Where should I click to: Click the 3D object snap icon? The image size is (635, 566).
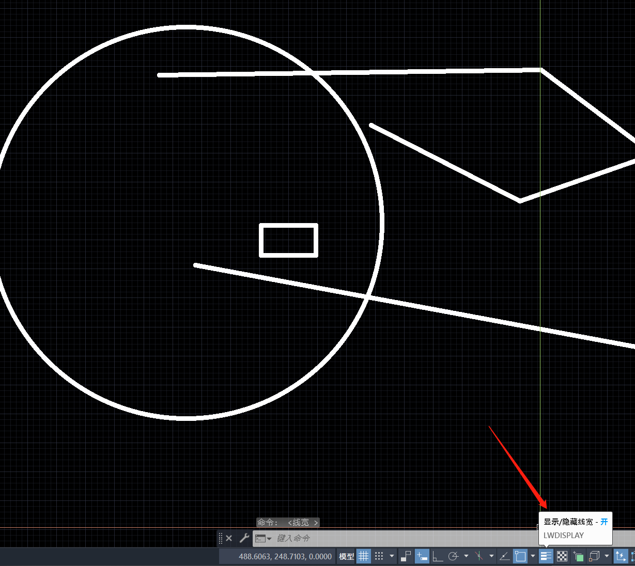594,556
